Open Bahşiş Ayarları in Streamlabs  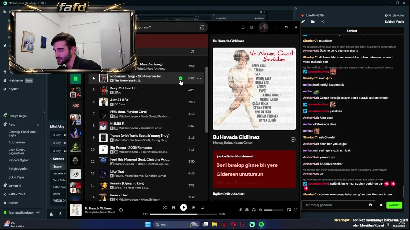(x=18, y=169)
